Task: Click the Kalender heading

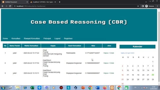Action: (137, 46)
